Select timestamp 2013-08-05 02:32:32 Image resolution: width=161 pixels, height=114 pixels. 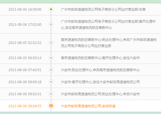[25, 43]
